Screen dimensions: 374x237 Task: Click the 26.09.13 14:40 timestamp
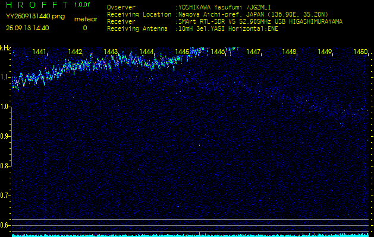pyautogui.click(x=27, y=28)
